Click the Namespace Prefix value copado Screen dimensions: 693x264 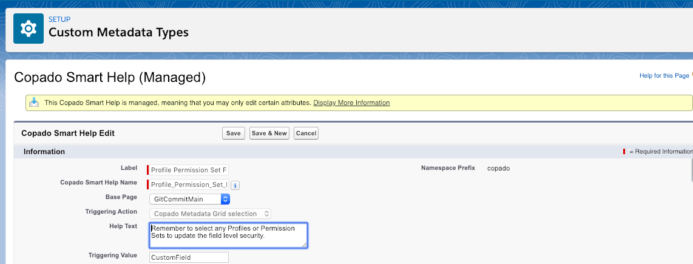pyautogui.click(x=499, y=169)
